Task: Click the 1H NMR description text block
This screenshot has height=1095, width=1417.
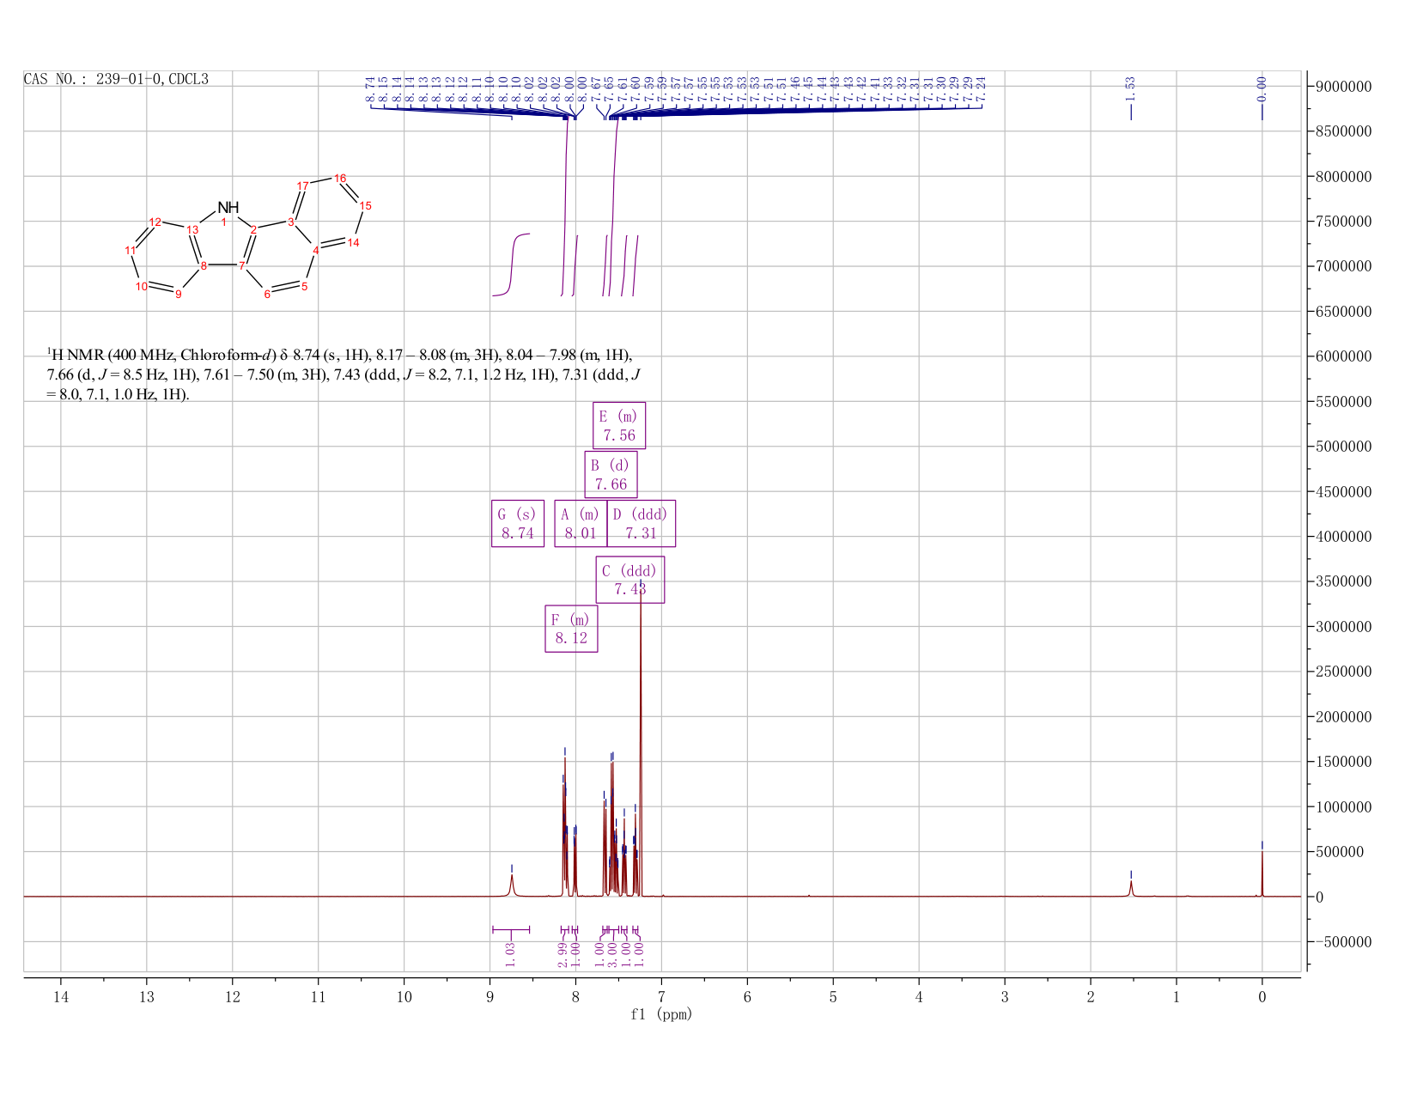Action: click(344, 374)
